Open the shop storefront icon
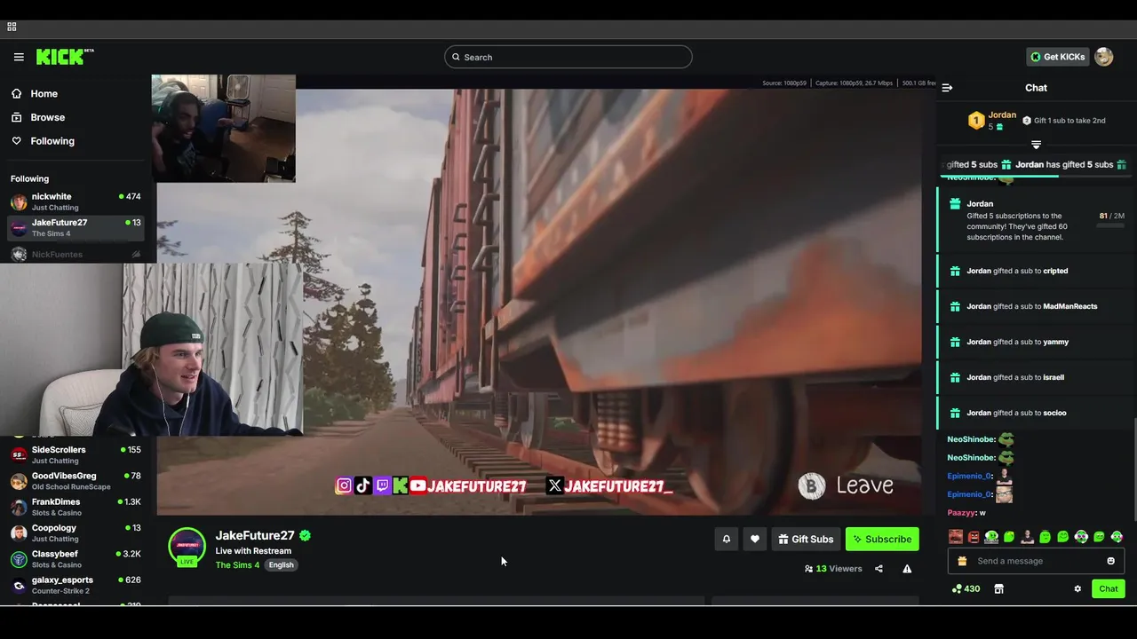Screen dimensions: 1137x639 point(998,588)
